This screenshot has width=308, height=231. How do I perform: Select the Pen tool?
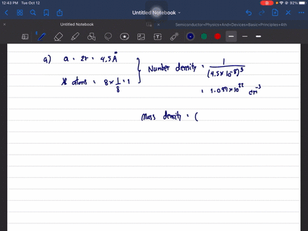point(42,37)
